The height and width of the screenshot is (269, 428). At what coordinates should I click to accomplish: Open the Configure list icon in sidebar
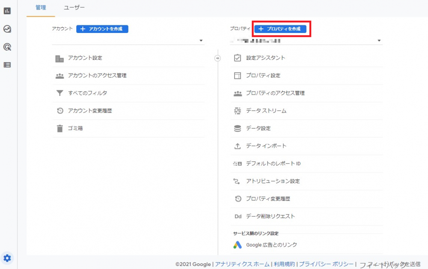[x=7, y=65]
